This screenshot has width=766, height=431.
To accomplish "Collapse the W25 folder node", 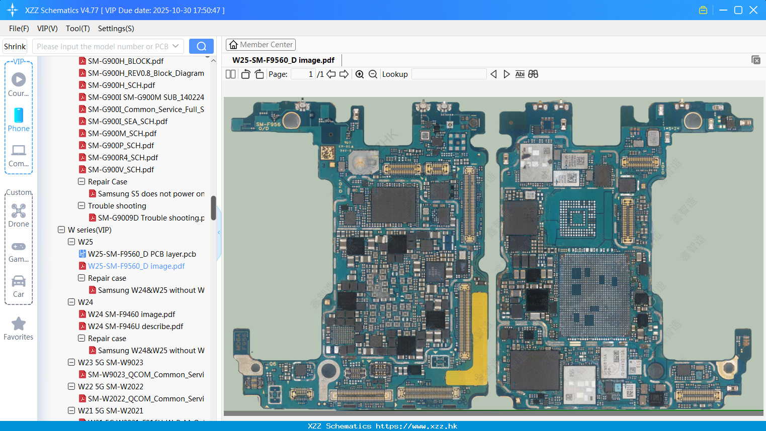I will click(x=71, y=242).
